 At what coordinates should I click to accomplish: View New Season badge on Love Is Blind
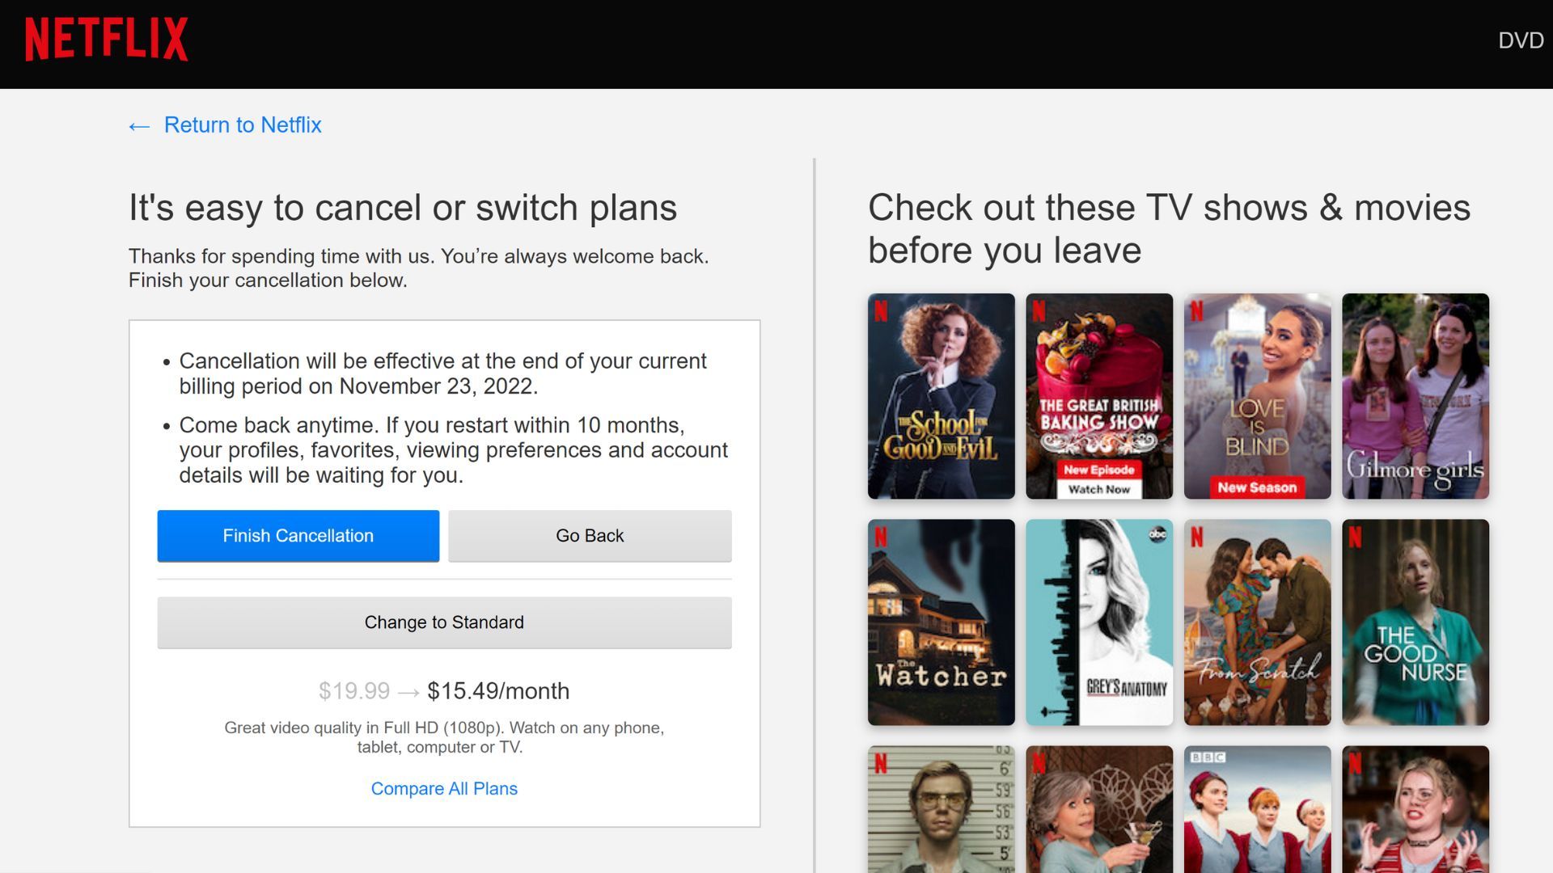1256,486
